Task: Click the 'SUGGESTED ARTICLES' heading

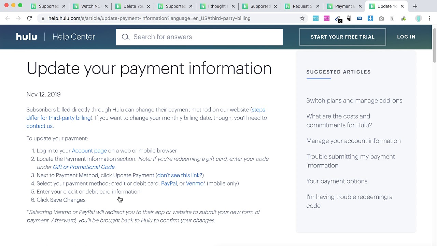Action: pyautogui.click(x=338, y=72)
